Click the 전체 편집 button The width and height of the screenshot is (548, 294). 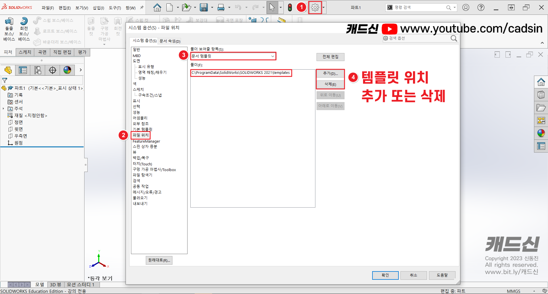(330, 57)
